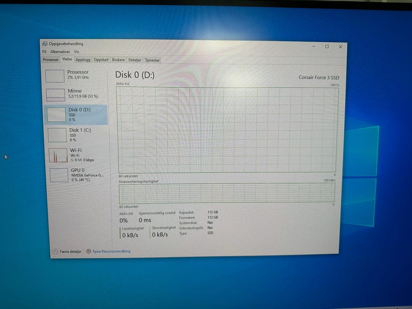The width and height of the screenshot is (412, 309).
Task: Click the Formatert 112 GB value
Action: coord(212,217)
